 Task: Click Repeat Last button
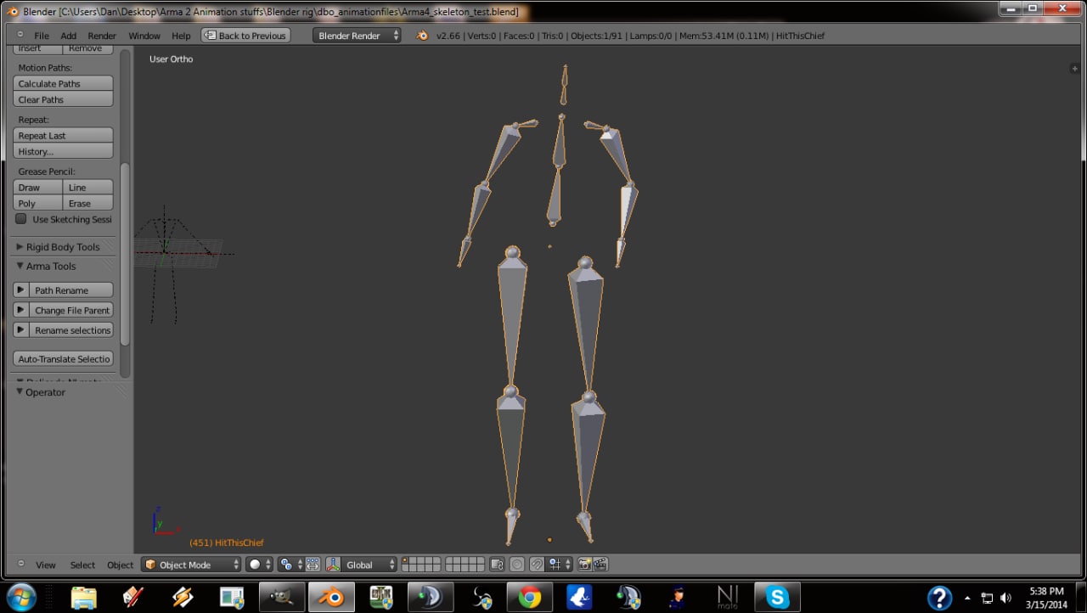click(x=64, y=136)
